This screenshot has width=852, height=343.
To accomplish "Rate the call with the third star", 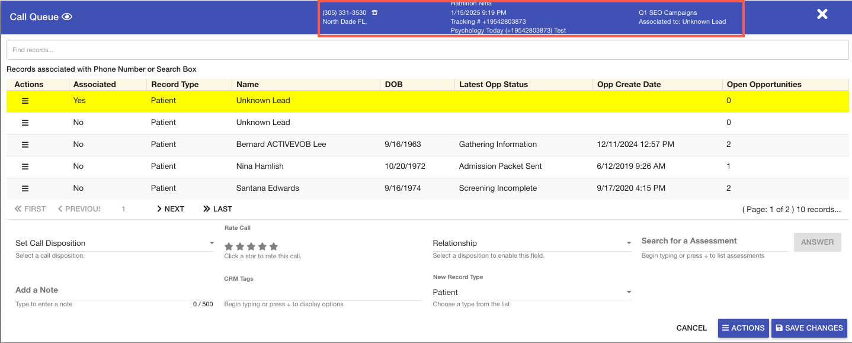I will pos(251,246).
